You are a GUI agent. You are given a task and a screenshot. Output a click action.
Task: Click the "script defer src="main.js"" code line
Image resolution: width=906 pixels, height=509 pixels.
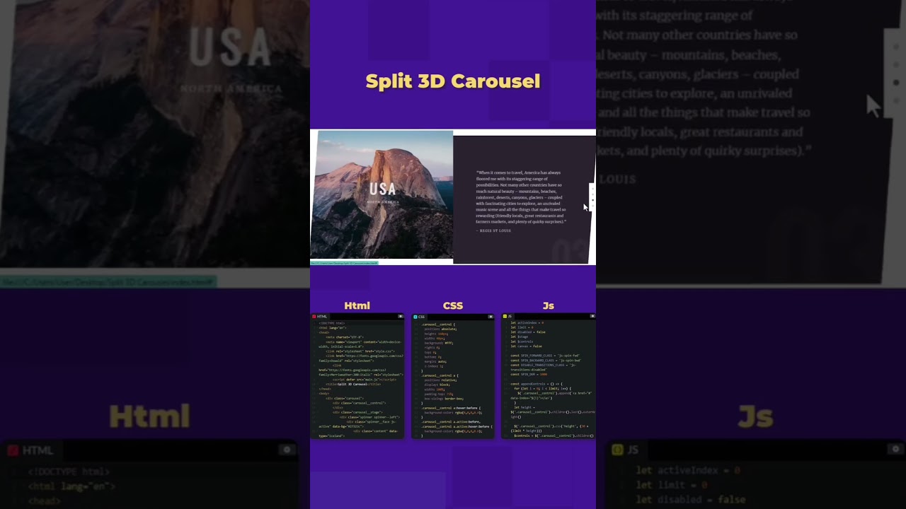pyautogui.click(x=365, y=380)
